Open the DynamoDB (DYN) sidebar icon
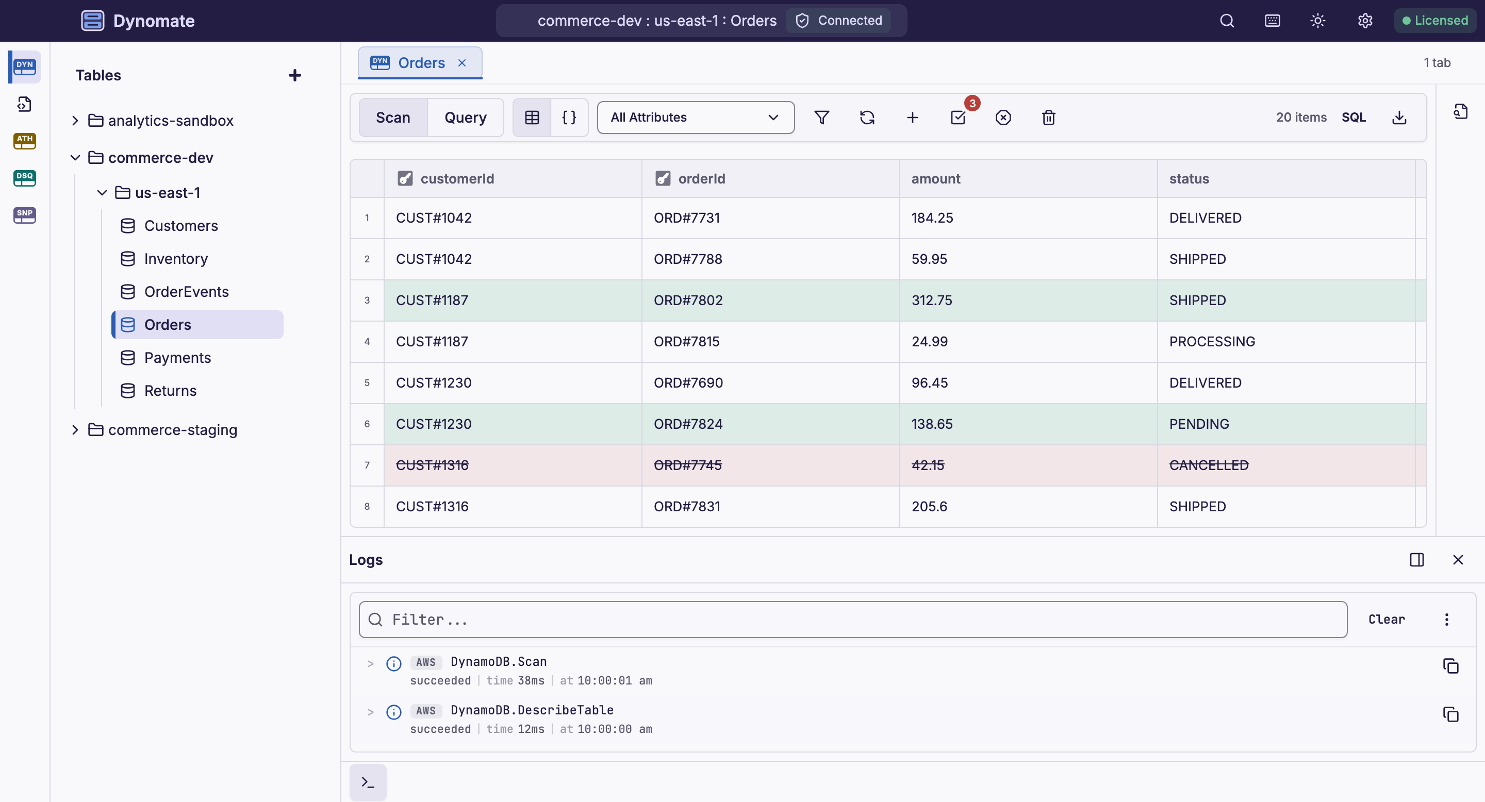 pyautogui.click(x=25, y=67)
